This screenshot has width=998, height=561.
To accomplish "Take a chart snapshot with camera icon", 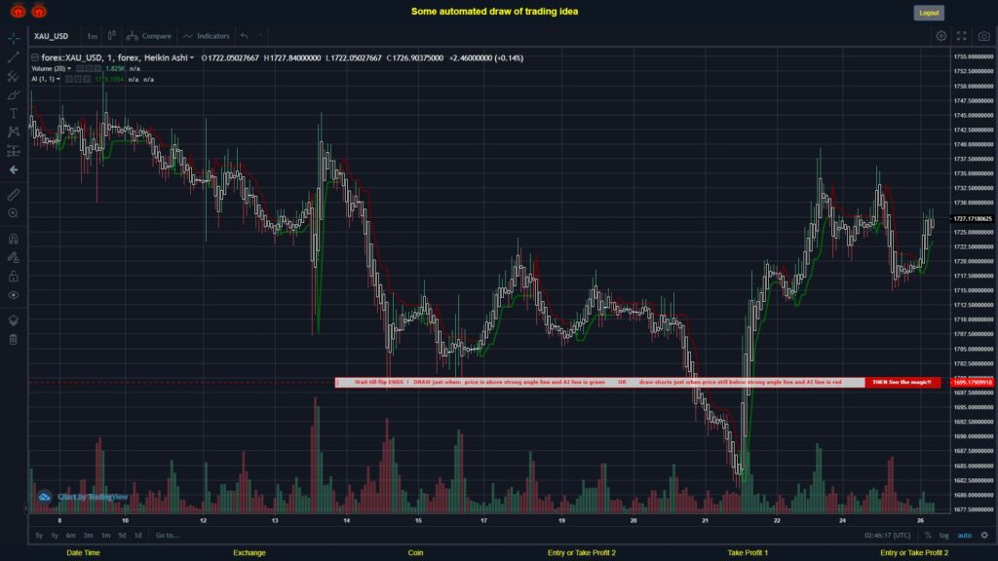I will pos(984,36).
